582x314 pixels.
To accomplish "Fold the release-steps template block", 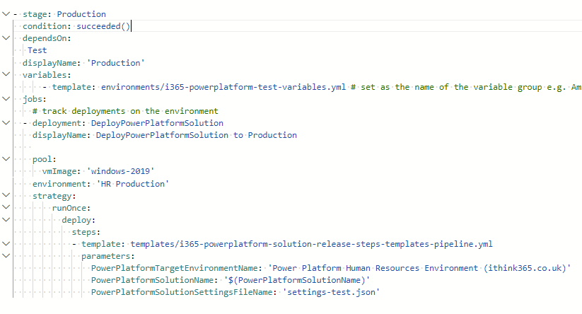I will click(x=6, y=244).
